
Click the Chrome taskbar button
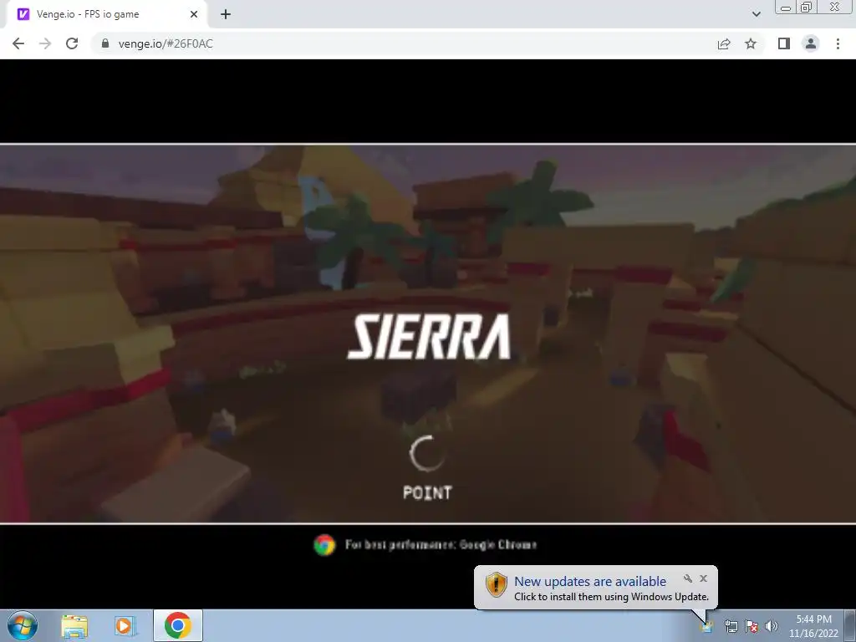(x=178, y=625)
